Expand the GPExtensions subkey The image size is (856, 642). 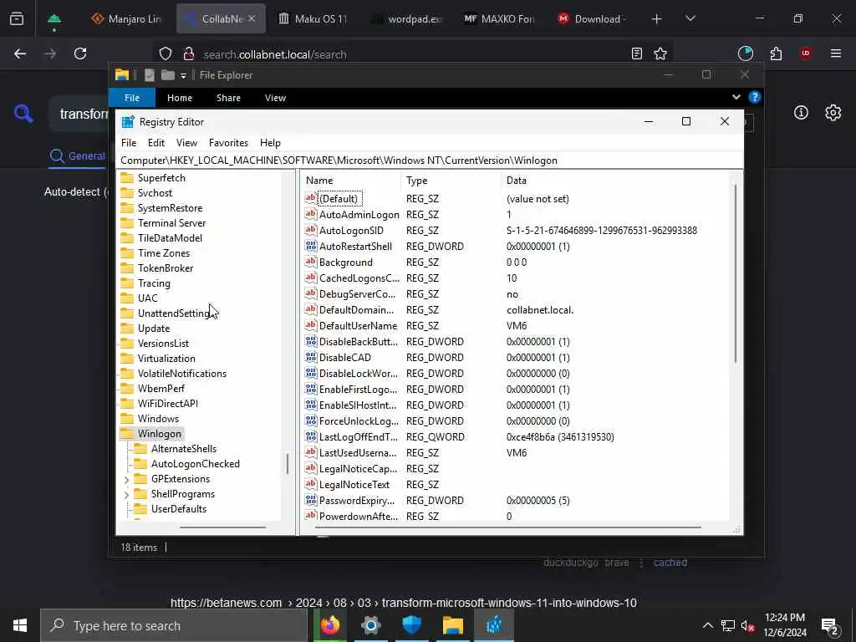point(127,479)
